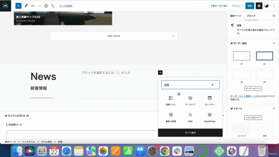Close the settings sidebar panel
Viewport: 279px width, 157px height.
tap(274, 16)
